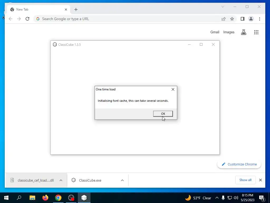This screenshot has width=270, height=203.
Task: Toggle the Chrome side panel
Action: 243,19
